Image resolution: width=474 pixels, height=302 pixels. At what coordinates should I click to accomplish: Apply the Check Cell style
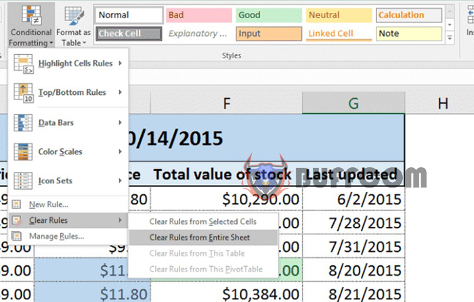tap(129, 34)
